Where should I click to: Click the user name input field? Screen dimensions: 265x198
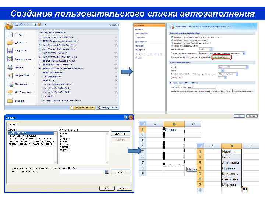click(201, 87)
